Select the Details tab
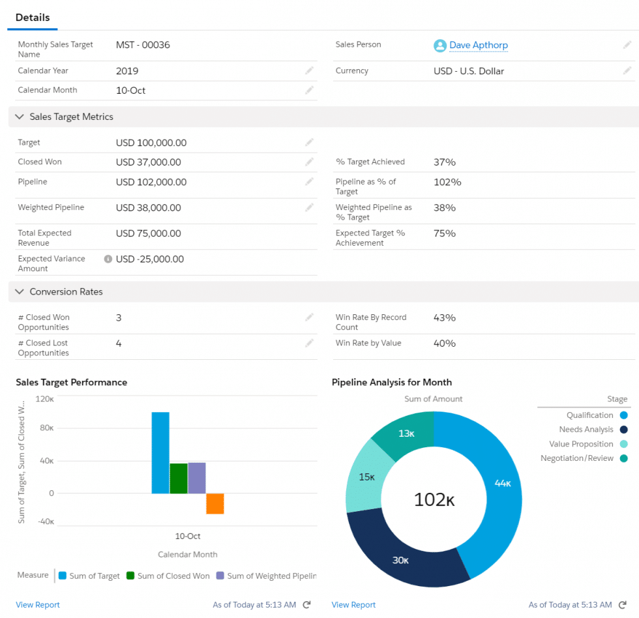 [x=32, y=18]
